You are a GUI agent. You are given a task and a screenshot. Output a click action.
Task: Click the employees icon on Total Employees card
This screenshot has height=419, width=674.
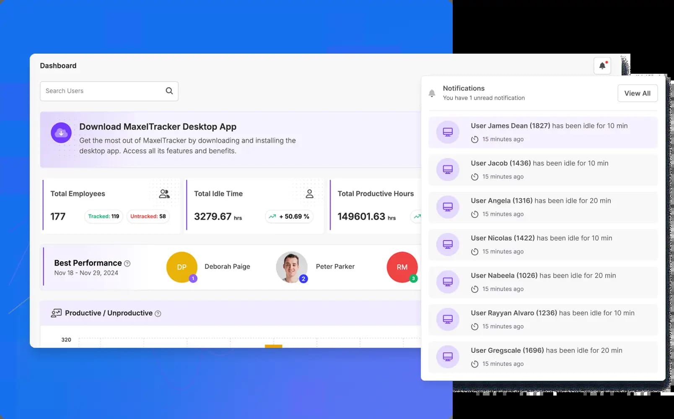(x=164, y=193)
